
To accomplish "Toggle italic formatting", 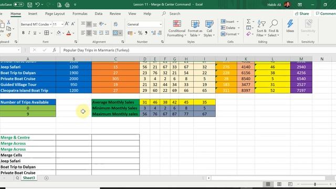I will (29, 33).
